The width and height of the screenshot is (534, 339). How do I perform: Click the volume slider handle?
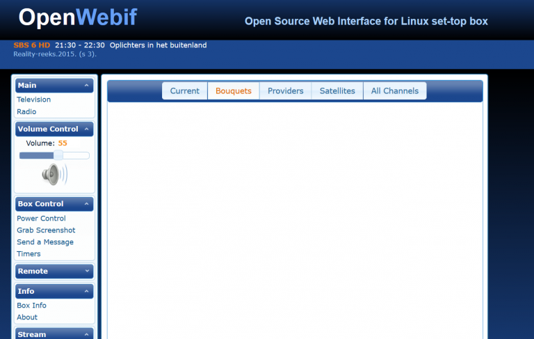tap(59, 155)
